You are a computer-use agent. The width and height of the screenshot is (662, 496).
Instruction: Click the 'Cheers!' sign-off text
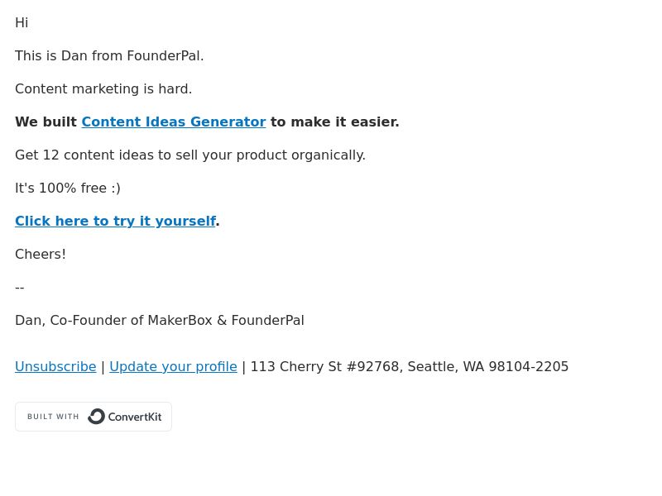click(x=41, y=255)
